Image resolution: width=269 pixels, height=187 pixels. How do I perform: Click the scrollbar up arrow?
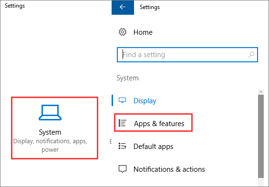tap(261, 92)
